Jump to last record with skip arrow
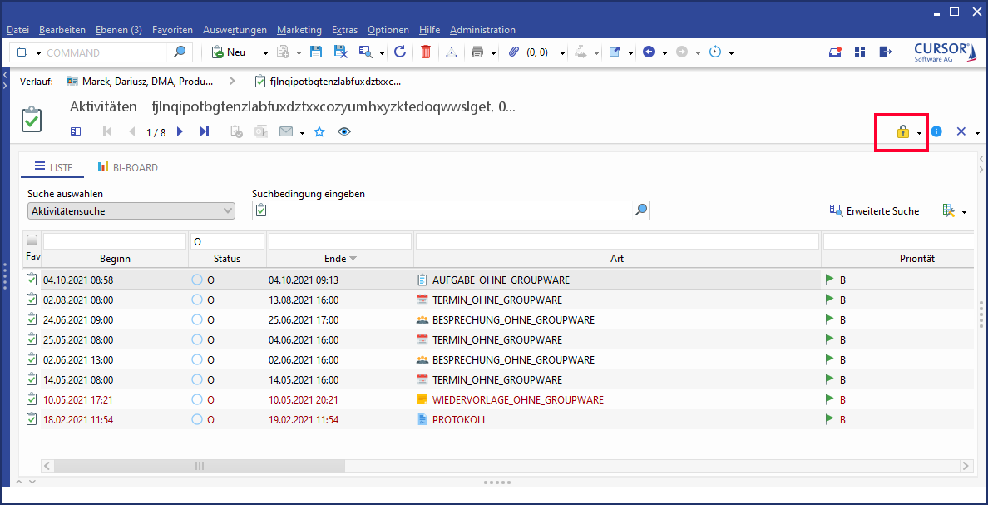Viewport: 988px width, 505px height. pyautogui.click(x=205, y=131)
